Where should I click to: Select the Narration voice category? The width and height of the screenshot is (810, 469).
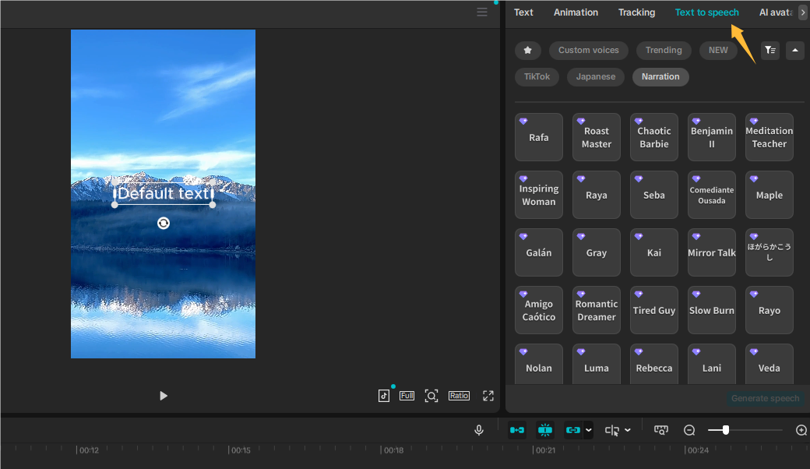[x=660, y=77]
